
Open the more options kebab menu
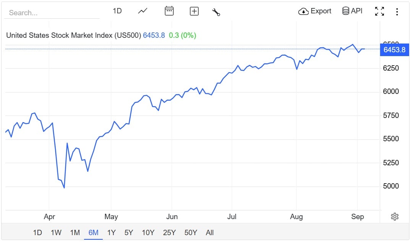tap(397, 11)
